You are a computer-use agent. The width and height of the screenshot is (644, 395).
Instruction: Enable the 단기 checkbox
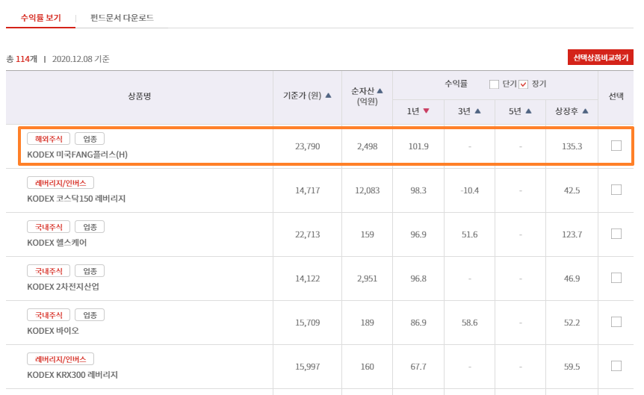(494, 84)
